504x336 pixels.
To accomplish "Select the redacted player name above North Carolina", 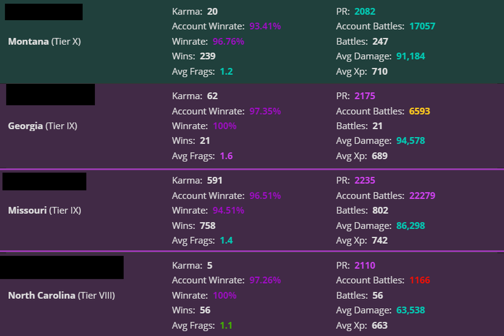I will (x=62, y=267).
